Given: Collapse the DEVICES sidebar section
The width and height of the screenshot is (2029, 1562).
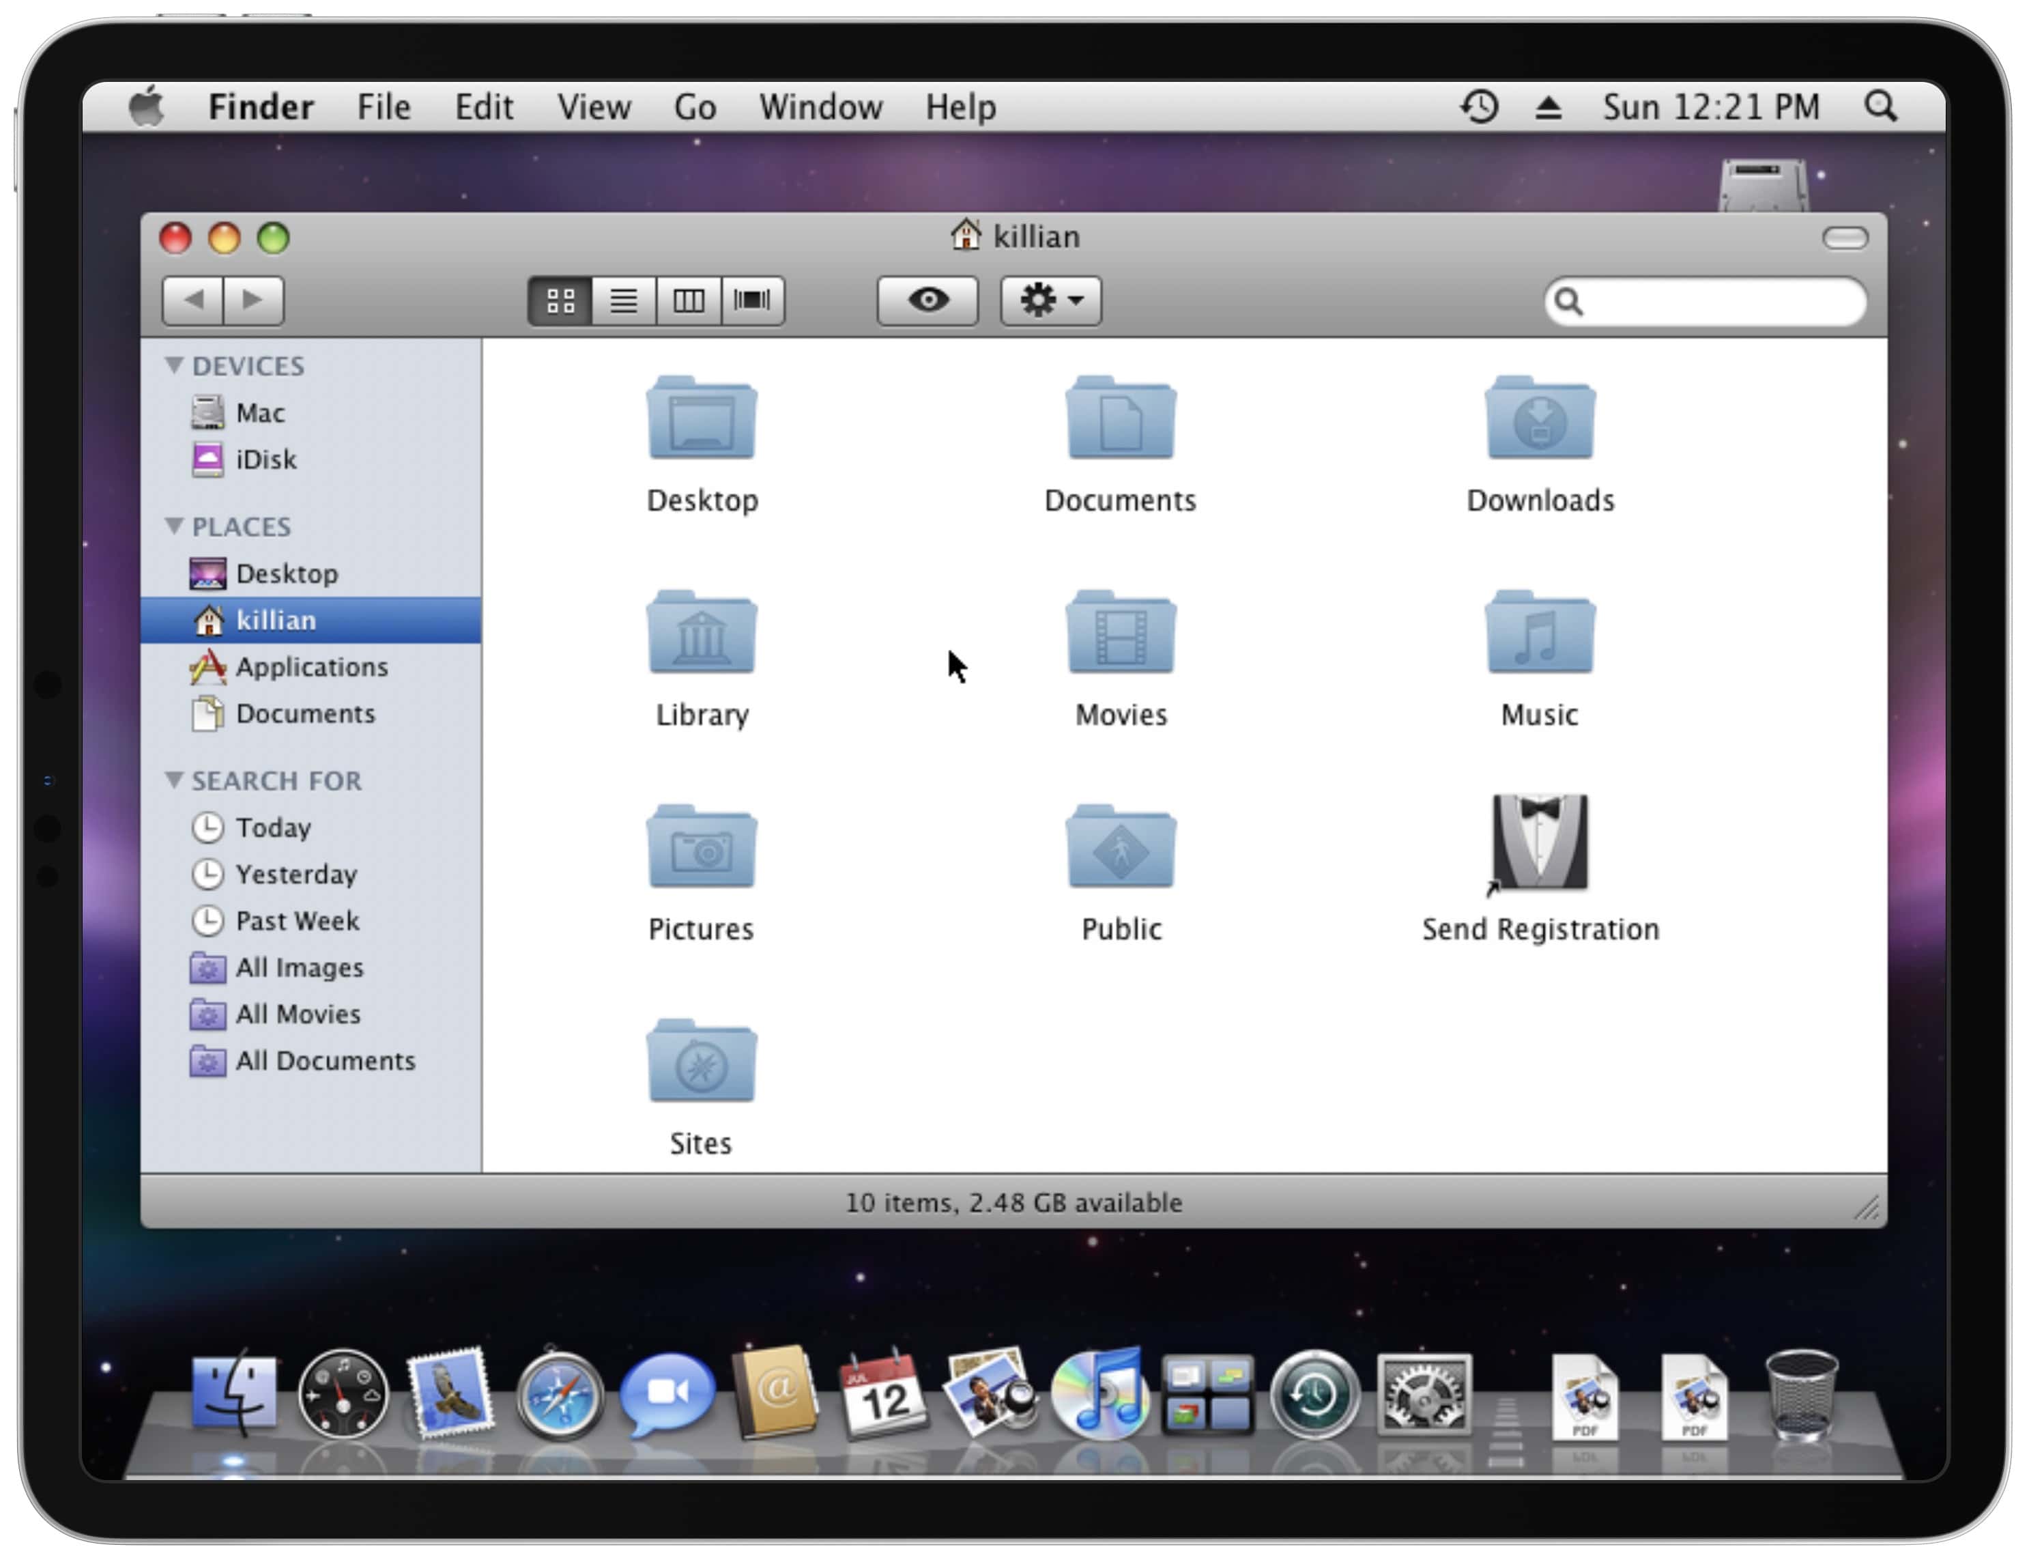Looking at the screenshot, I should [174, 365].
